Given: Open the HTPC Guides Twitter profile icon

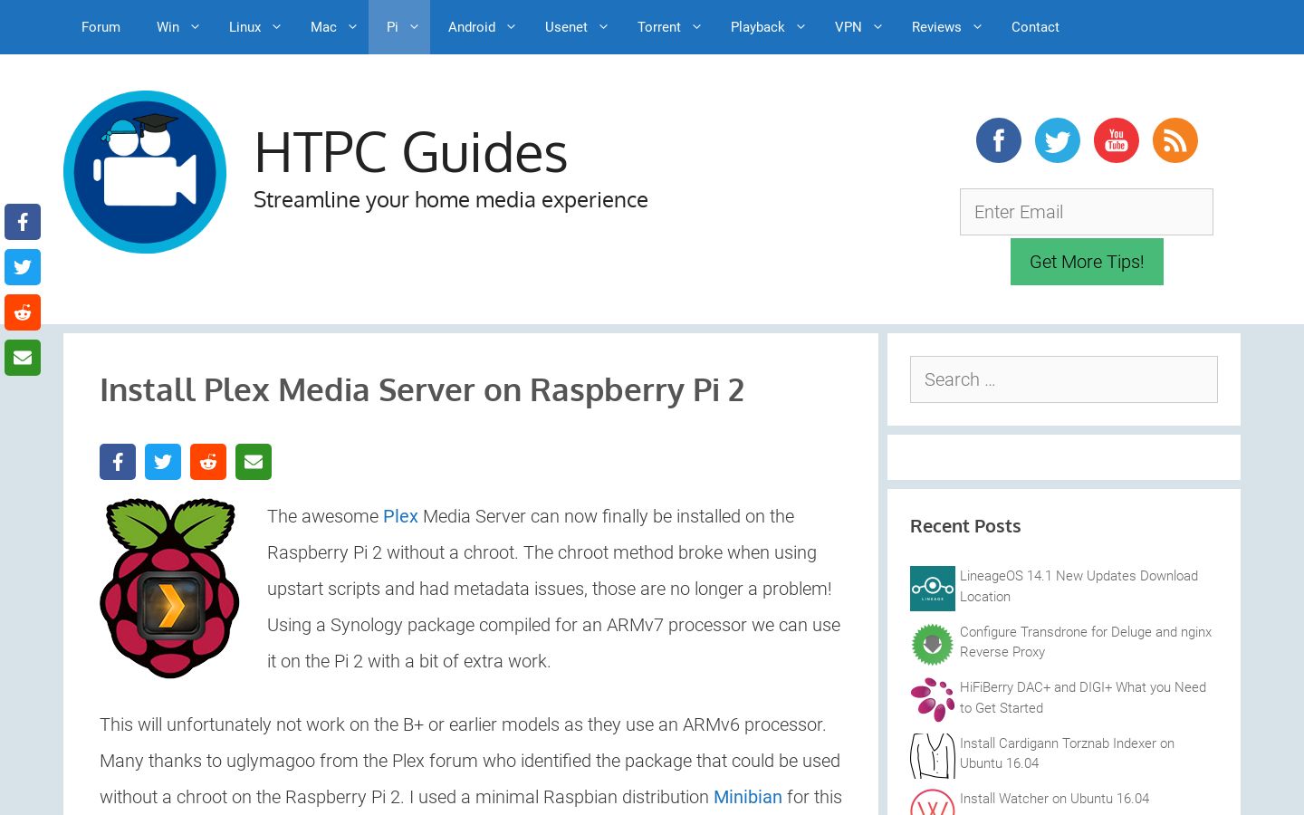Looking at the screenshot, I should (1058, 140).
